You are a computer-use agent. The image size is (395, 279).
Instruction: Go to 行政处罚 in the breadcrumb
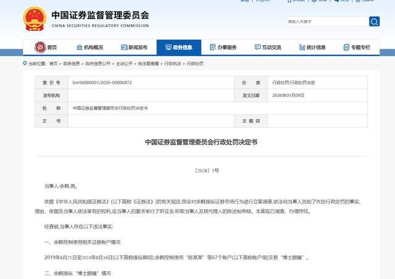click(195, 64)
